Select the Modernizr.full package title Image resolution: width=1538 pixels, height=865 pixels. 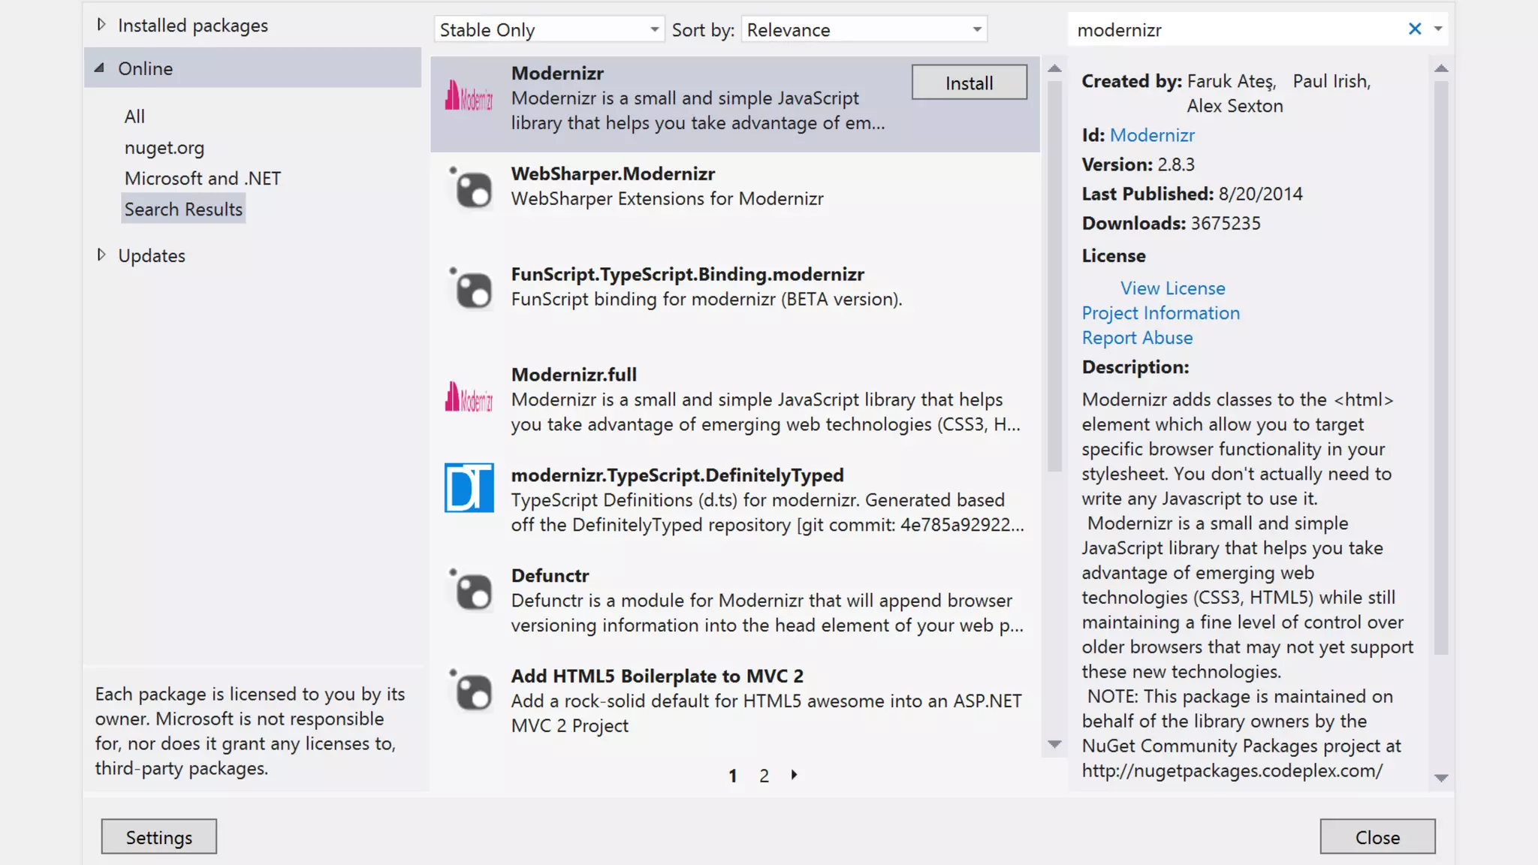pyautogui.click(x=574, y=375)
